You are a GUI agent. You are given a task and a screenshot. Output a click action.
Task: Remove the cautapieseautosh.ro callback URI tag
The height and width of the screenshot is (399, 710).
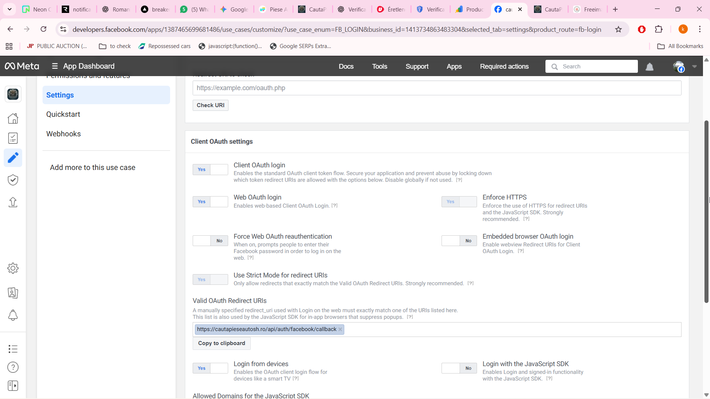340,330
